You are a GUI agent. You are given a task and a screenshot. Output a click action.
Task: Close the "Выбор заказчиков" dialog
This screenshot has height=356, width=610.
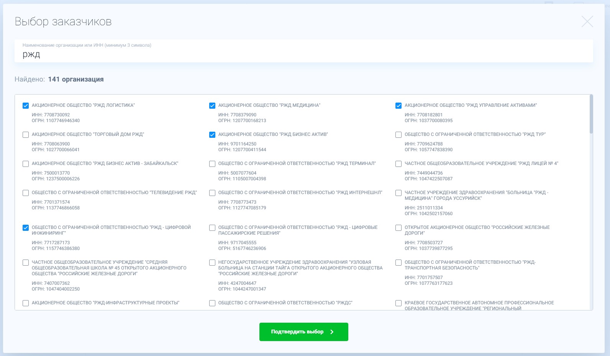point(587,21)
